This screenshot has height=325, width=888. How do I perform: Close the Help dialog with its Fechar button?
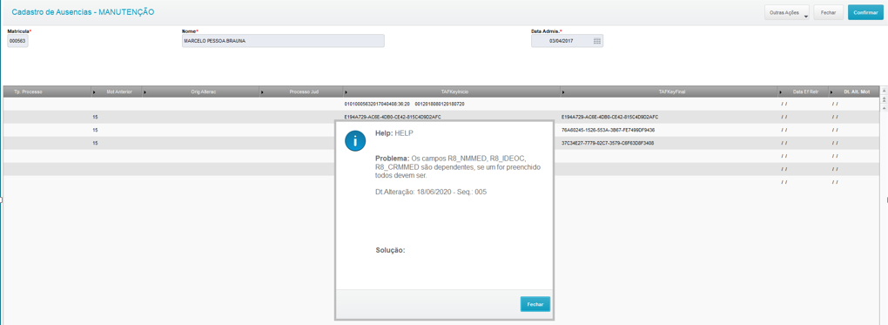535,304
